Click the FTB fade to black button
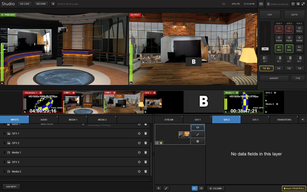The width and height of the screenshot is (307, 192). 298,78
